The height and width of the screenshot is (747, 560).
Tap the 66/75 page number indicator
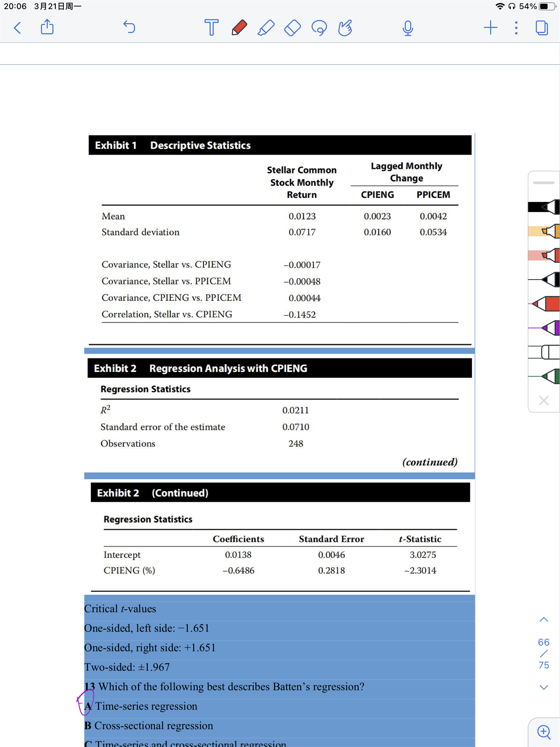point(544,653)
